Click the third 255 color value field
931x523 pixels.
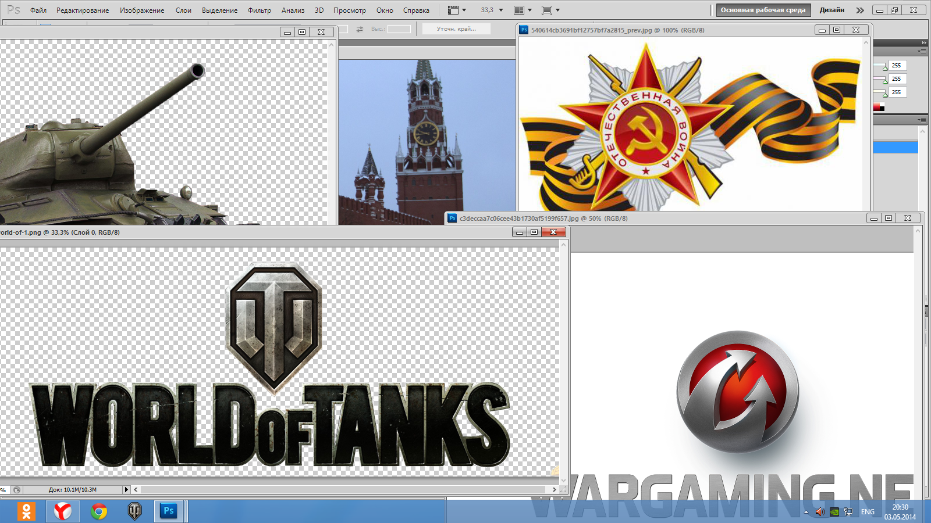click(x=897, y=92)
